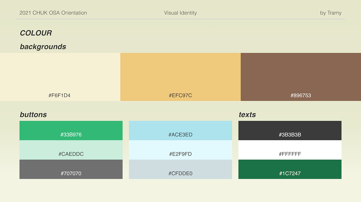The height and width of the screenshot is (202, 361).
Task: Click the cream #F6F1D4 background swatch
Action: pyautogui.click(x=60, y=76)
